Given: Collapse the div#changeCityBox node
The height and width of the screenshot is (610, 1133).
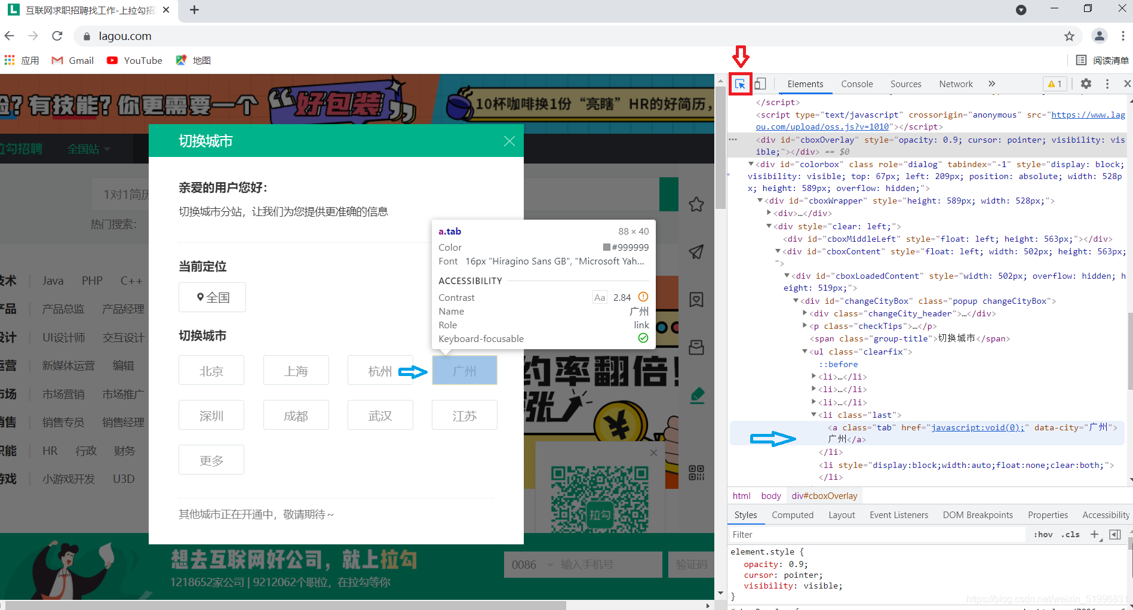Looking at the screenshot, I should 796,301.
